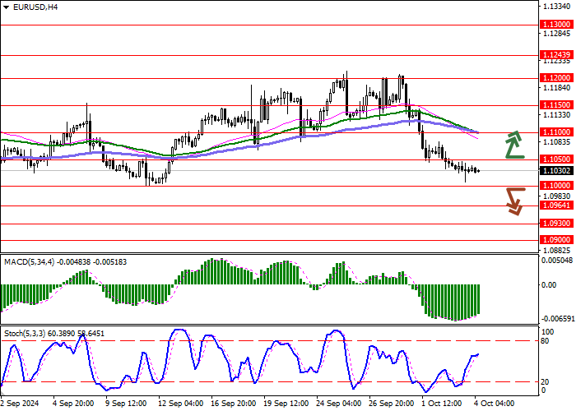
Task: Click the 9 Sep 12:00 time label
Action: tap(126, 404)
